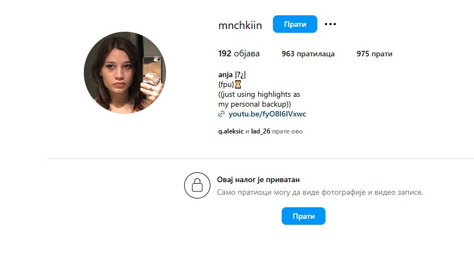Click bio line 'just using highlights as'
The width and height of the screenshot is (474, 274).
(x=259, y=94)
